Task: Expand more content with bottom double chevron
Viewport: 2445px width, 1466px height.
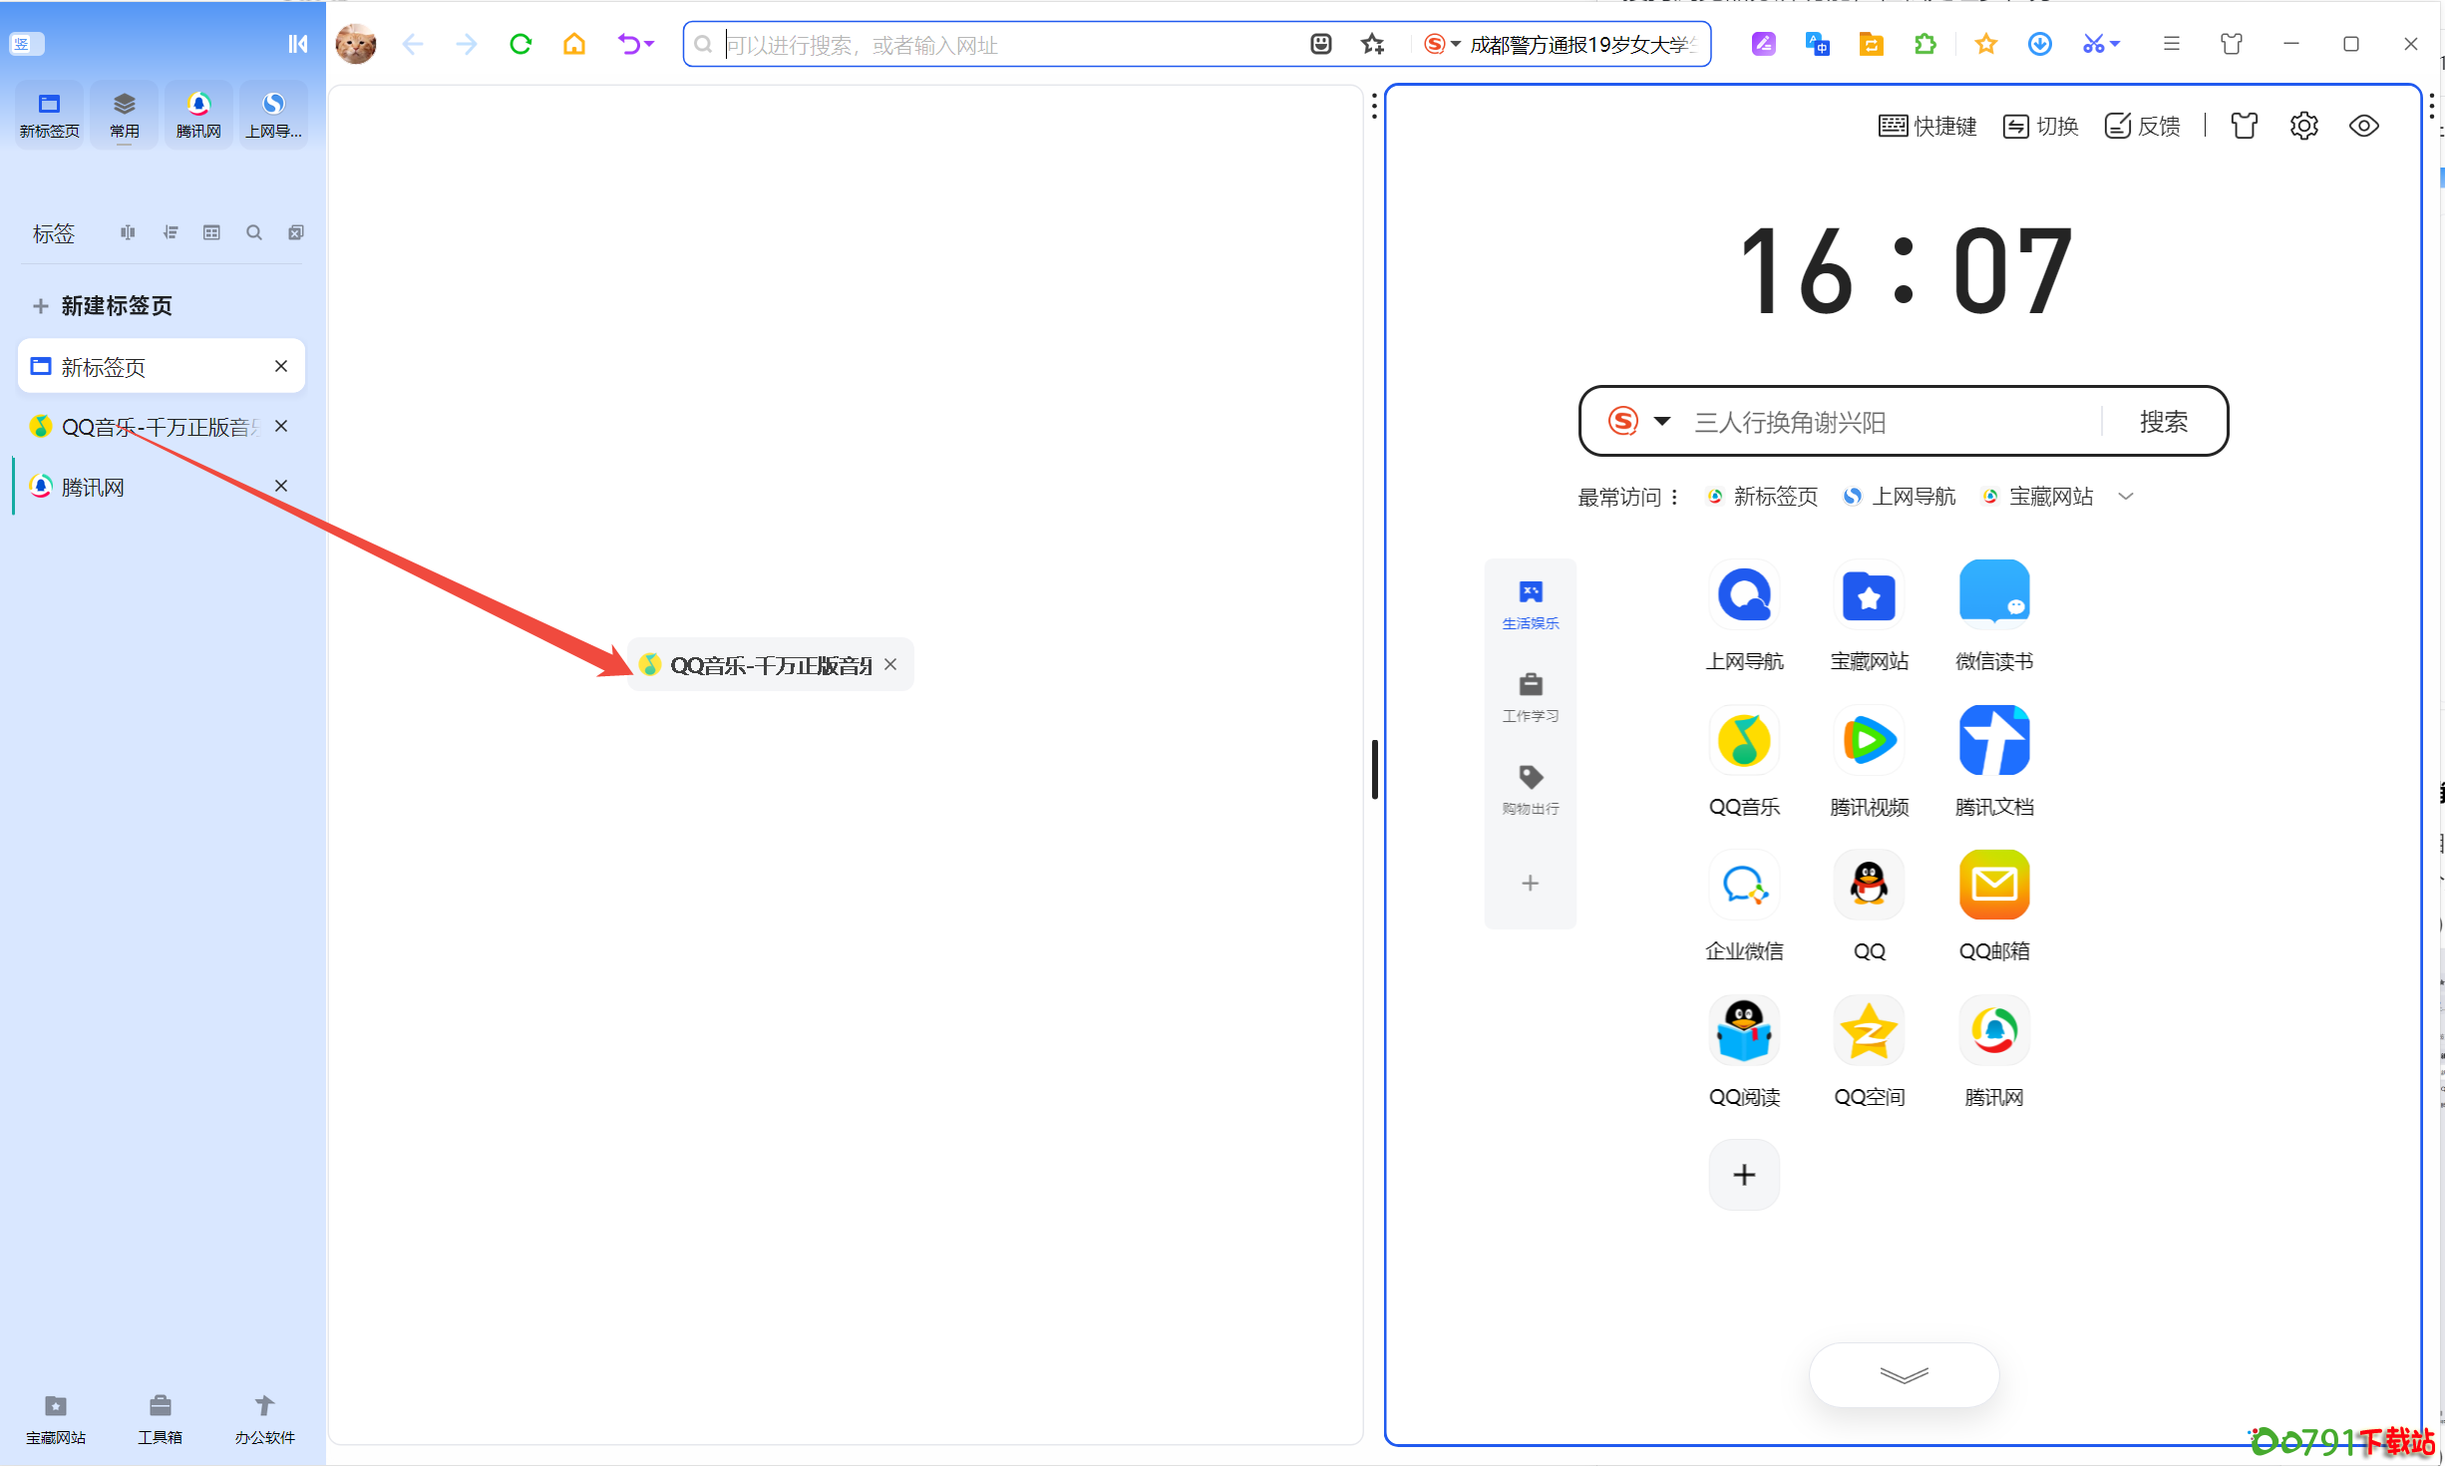Action: [1903, 1375]
